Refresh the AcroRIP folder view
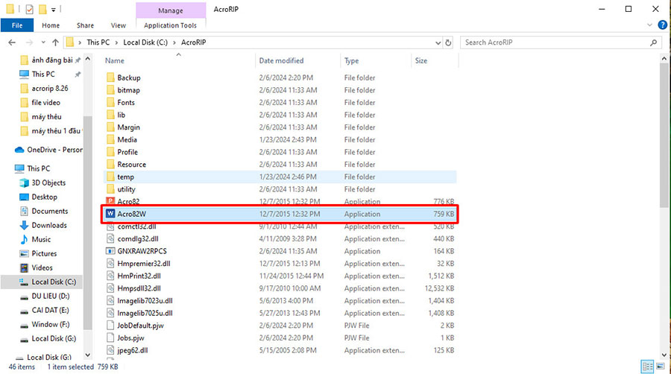Image resolution: width=671 pixels, height=374 pixels. (x=448, y=42)
